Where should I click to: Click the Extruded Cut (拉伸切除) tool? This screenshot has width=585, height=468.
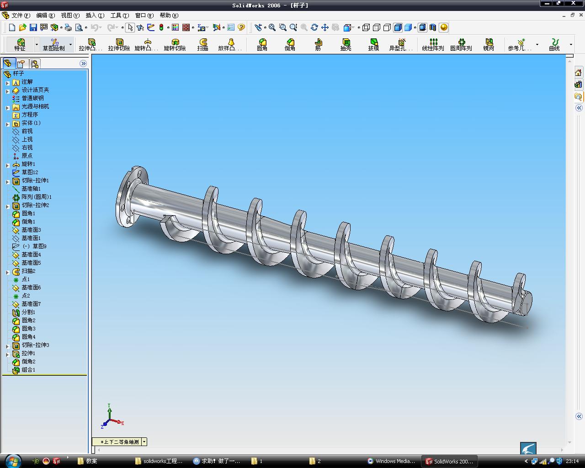point(119,44)
